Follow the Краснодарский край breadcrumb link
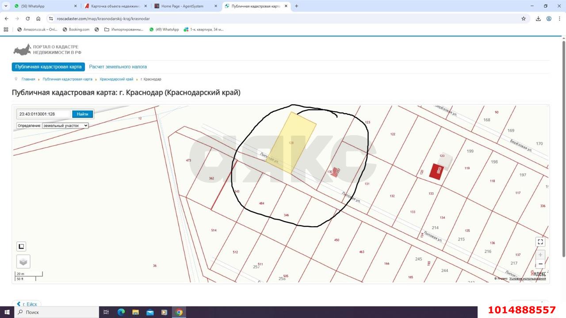Image resolution: width=566 pixels, height=318 pixels. (x=116, y=79)
